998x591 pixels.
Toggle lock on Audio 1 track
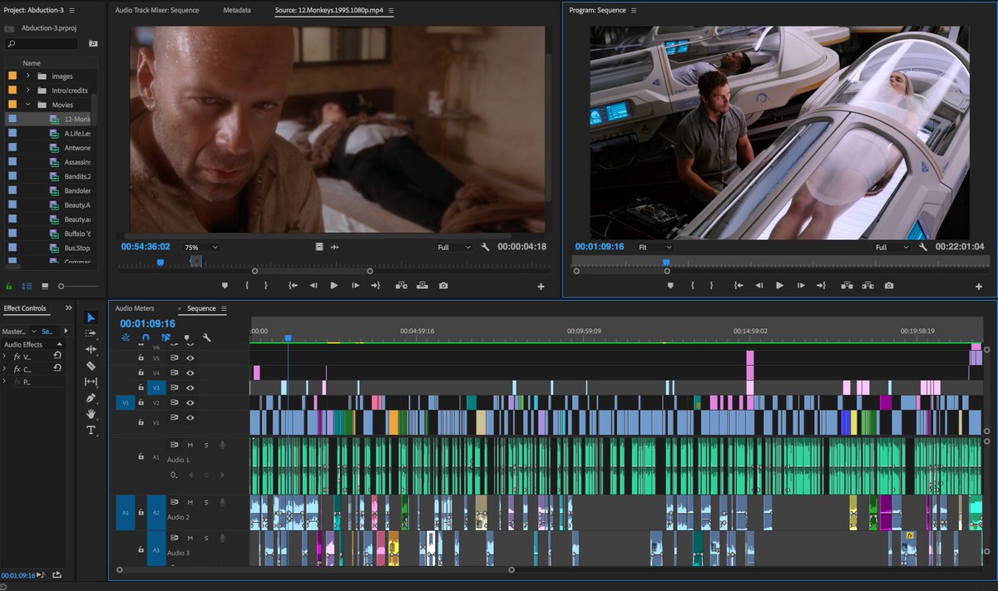click(x=140, y=457)
